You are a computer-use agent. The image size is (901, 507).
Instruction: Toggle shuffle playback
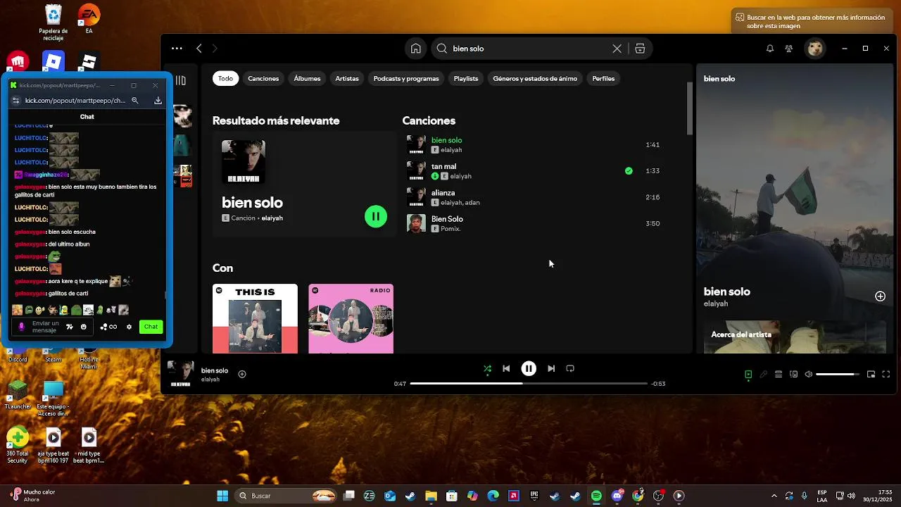(487, 368)
